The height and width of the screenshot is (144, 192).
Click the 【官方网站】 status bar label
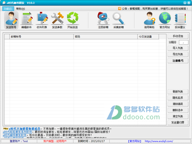pyautogui.click(x=135, y=141)
